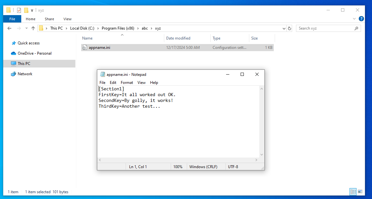Switch to large thumbnails view in status bar
This screenshot has width=372, height=199.
[x=360, y=192]
